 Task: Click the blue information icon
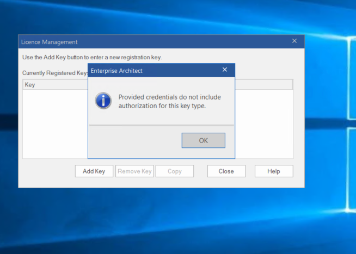103,101
